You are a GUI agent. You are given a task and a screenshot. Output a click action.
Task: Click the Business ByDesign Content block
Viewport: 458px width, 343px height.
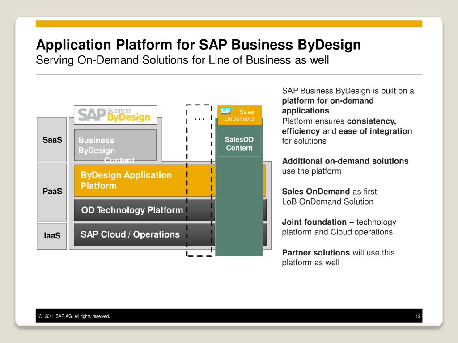coord(115,145)
